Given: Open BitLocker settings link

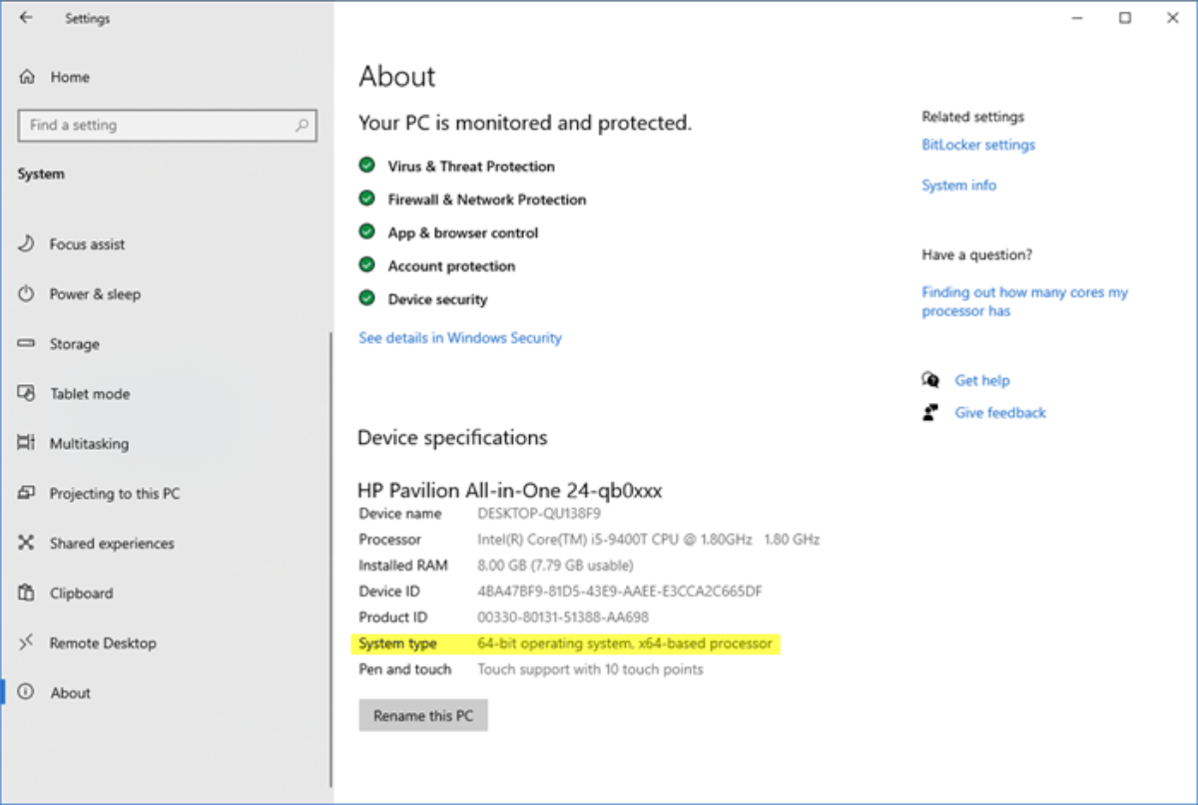Looking at the screenshot, I should click(978, 145).
